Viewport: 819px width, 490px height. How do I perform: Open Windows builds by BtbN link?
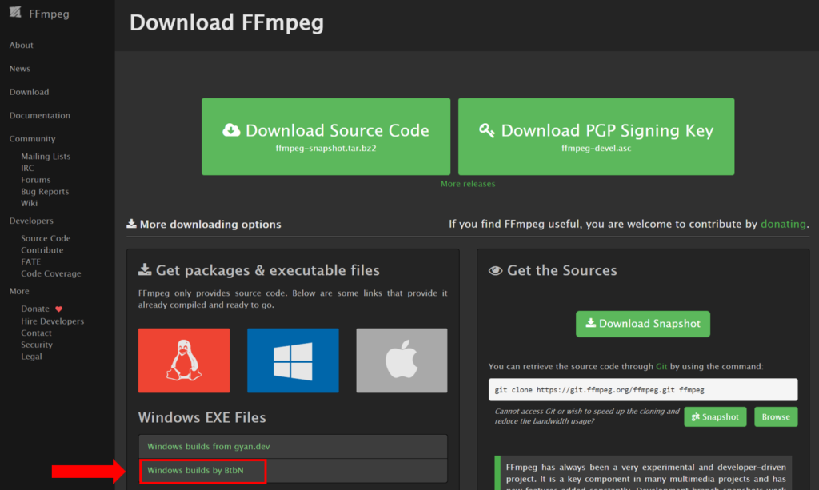coord(195,471)
